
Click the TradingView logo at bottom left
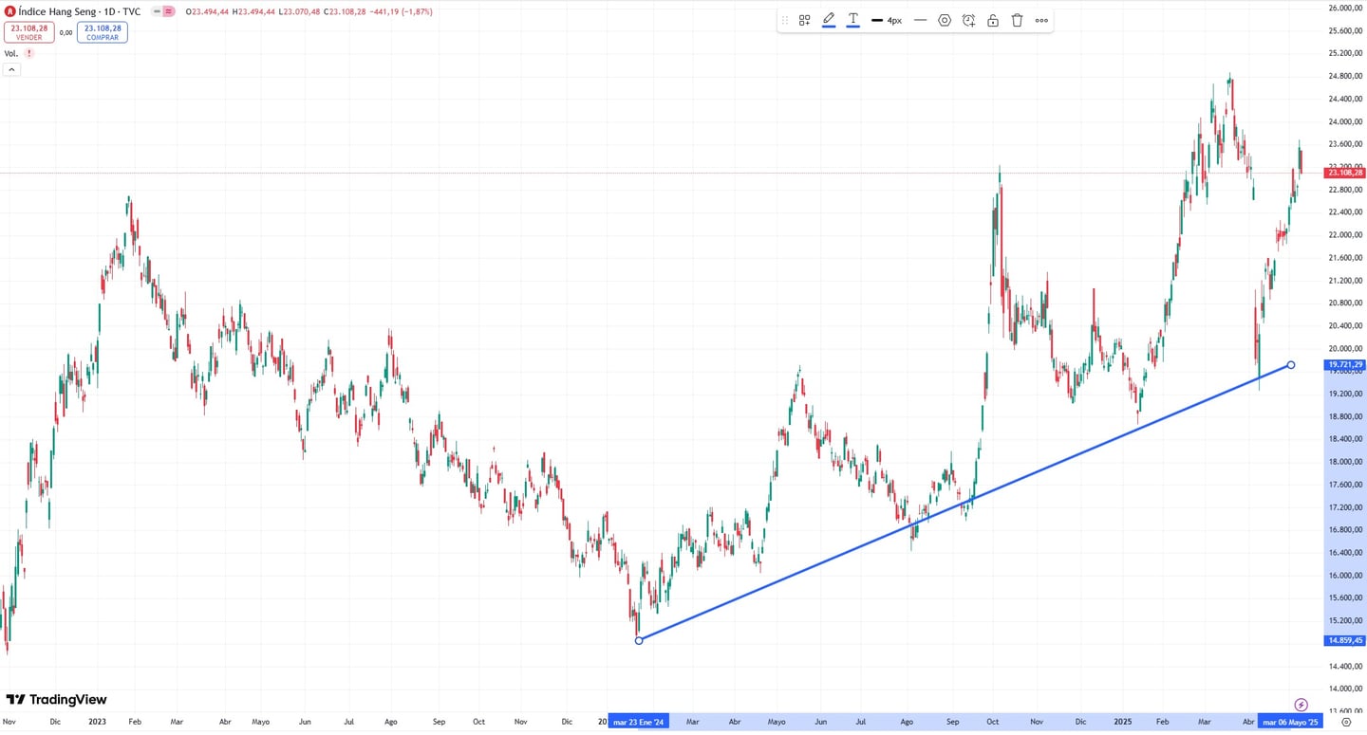pyautogui.click(x=55, y=699)
